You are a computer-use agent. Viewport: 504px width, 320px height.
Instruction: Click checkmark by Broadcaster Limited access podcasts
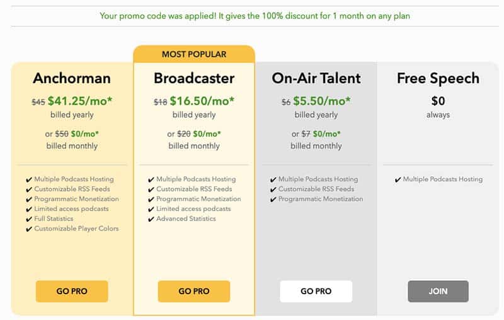pyautogui.click(x=151, y=209)
